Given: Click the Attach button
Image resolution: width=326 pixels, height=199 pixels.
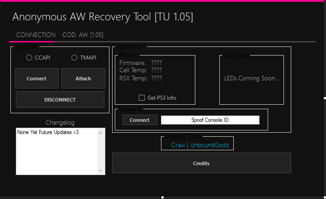Looking at the screenshot, I should coord(83,79).
